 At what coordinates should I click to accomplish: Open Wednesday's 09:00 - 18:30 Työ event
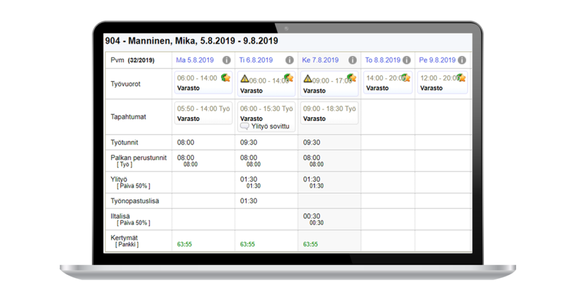pyautogui.click(x=329, y=109)
